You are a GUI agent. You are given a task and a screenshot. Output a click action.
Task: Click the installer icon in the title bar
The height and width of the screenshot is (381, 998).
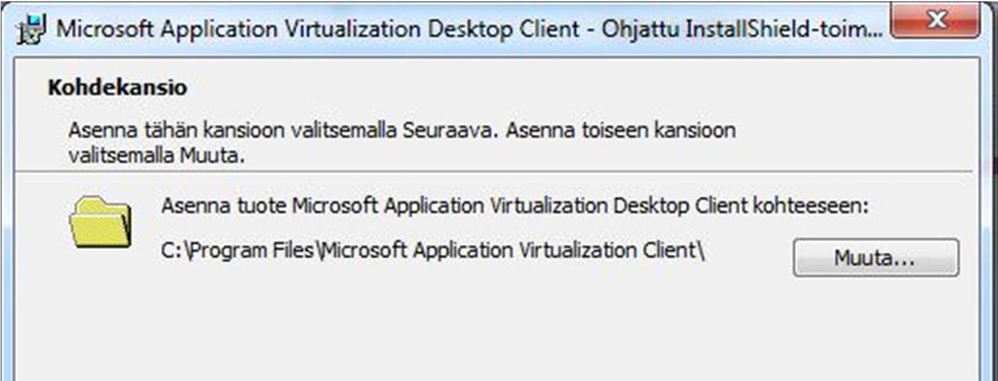[x=30, y=30]
